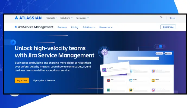Click the Get it free button
This screenshot has height=108, width=190.
(x=168, y=27)
